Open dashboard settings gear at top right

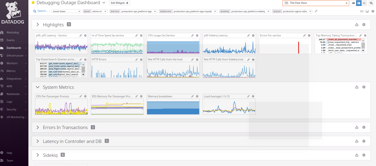pyautogui.click(x=372, y=11)
